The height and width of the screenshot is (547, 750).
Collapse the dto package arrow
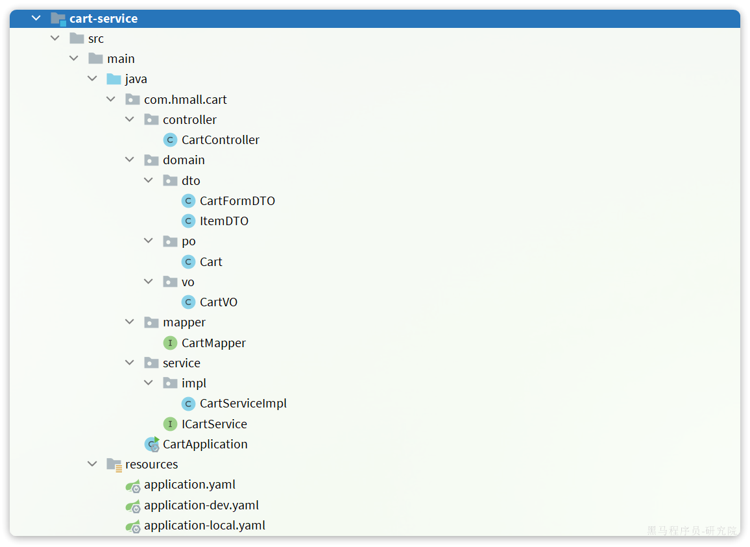pos(149,180)
